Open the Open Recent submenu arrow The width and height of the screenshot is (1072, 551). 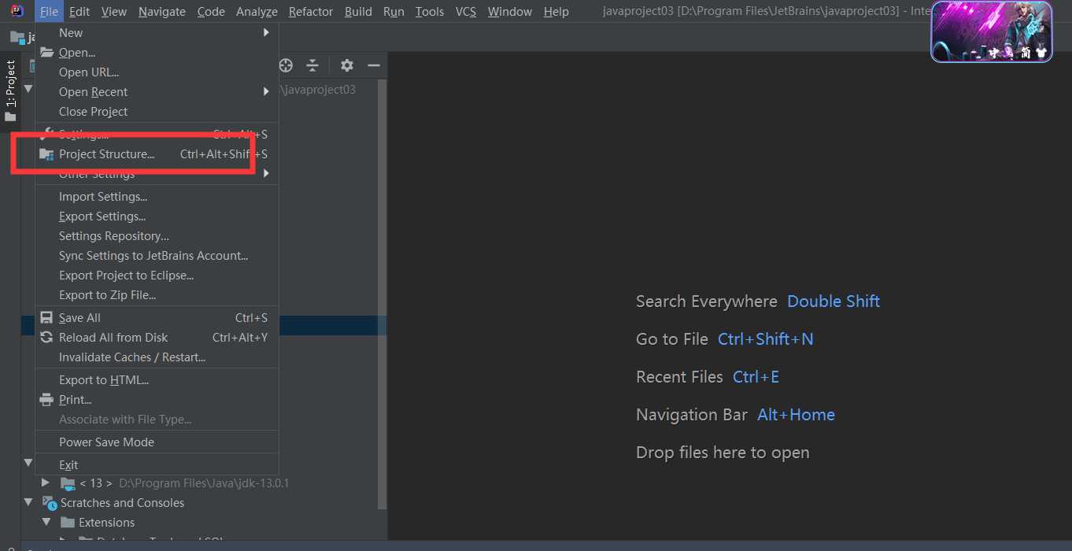tap(266, 92)
